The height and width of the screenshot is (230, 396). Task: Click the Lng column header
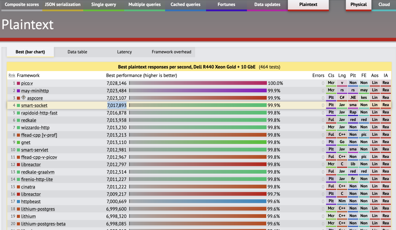coord(342,75)
